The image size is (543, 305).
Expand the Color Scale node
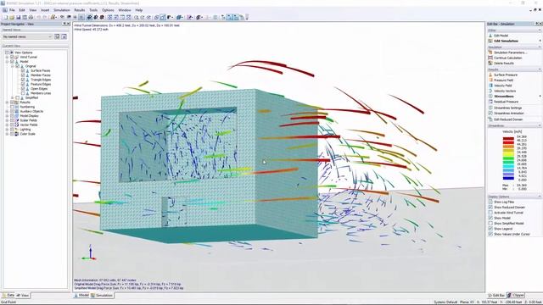[x=7, y=134]
